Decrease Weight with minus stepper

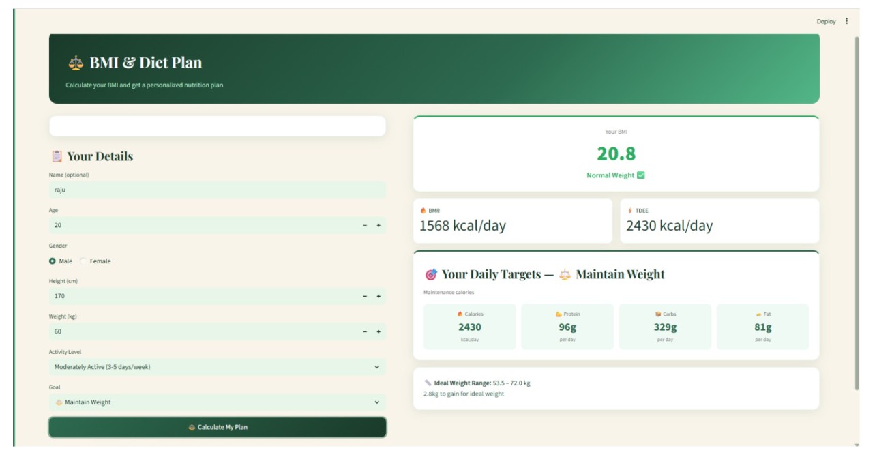365,331
